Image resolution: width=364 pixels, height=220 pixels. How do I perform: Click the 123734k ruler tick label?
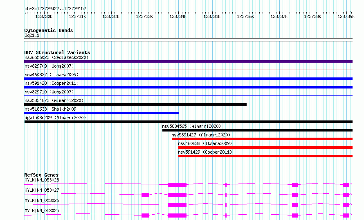(x=178, y=16)
